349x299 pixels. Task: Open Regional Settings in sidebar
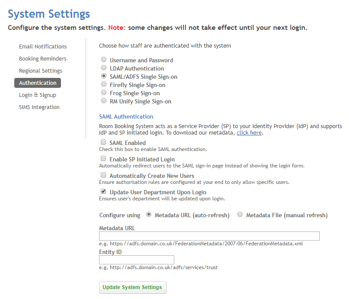(x=40, y=71)
